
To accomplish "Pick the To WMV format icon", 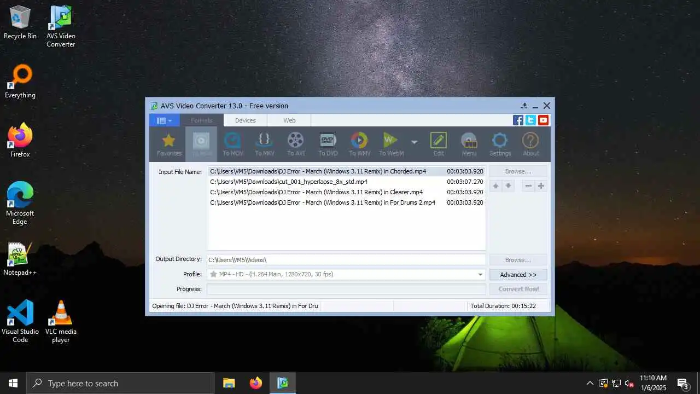I will pyautogui.click(x=359, y=144).
